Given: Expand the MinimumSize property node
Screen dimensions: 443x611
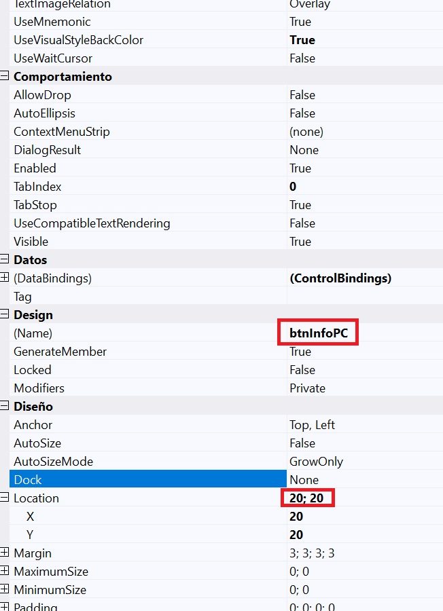Looking at the screenshot, I should point(5,590).
